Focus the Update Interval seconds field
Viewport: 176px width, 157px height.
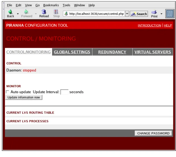[64, 92]
